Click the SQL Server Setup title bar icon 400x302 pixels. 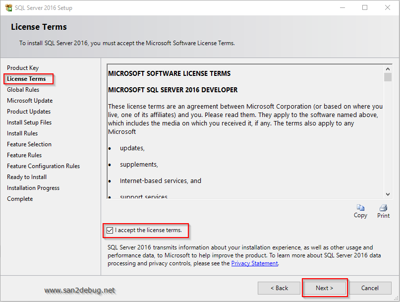(8, 7)
